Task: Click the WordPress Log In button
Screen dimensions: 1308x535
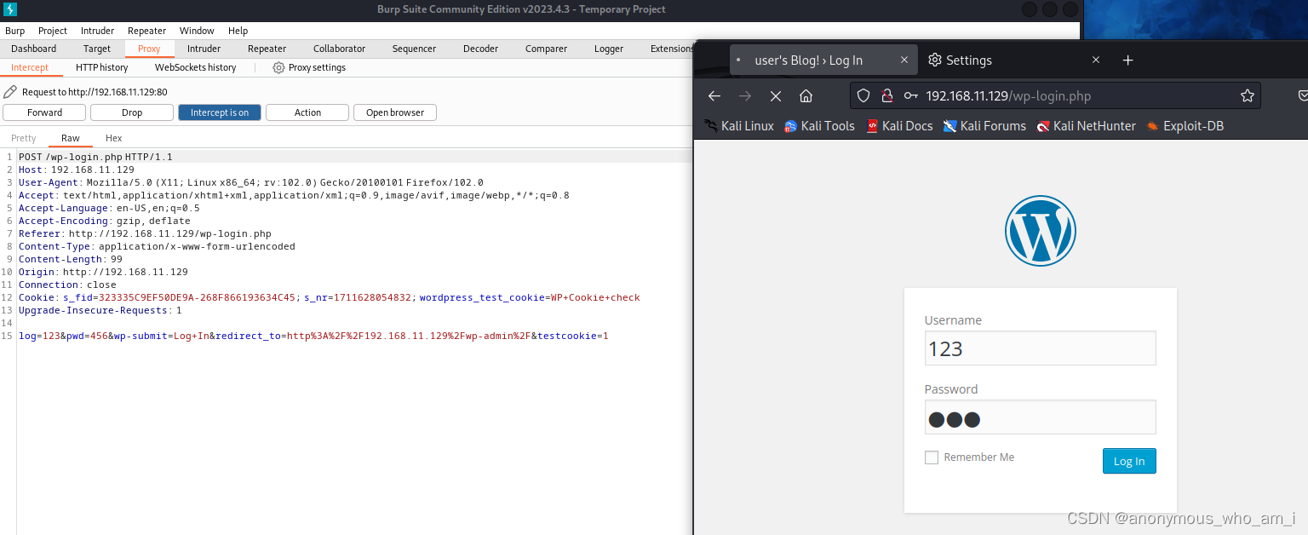Action: coord(1129,461)
